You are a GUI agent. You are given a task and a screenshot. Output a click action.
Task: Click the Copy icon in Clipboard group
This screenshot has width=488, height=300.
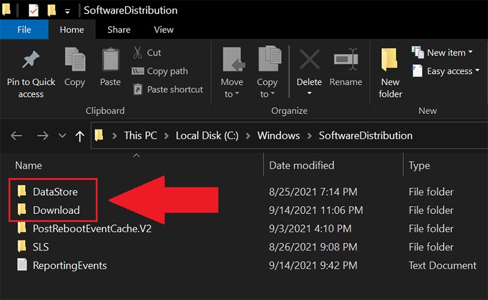tap(74, 61)
